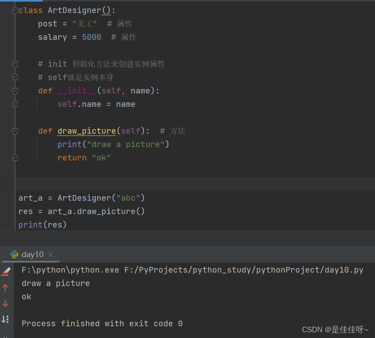Click the '# 方法' comment
This screenshot has height=338, width=375.
172,131
